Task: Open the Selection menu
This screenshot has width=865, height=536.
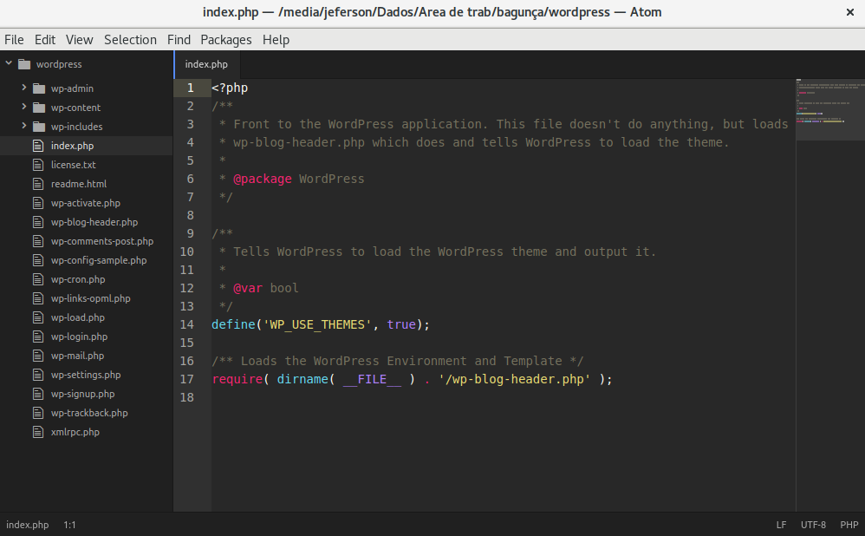Action: [x=130, y=39]
